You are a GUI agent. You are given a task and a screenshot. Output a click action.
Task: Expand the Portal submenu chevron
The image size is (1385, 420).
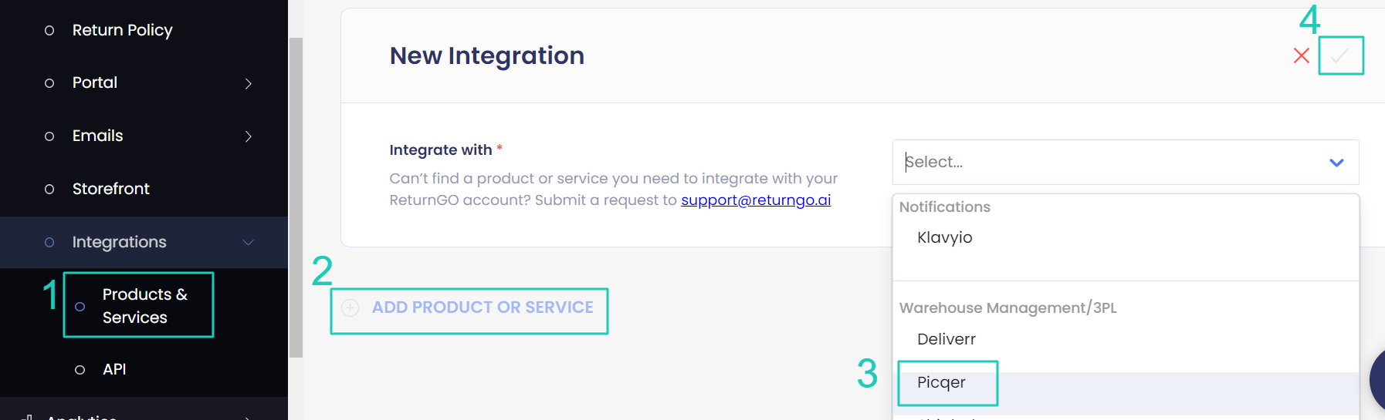pyautogui.click(x=248, y=83)
